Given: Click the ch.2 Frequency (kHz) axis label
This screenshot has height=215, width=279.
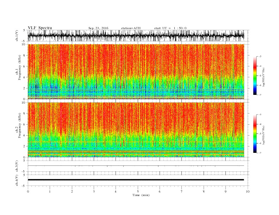Looking at the screenshot, I should pyautogui.click(x=18, y=126).
